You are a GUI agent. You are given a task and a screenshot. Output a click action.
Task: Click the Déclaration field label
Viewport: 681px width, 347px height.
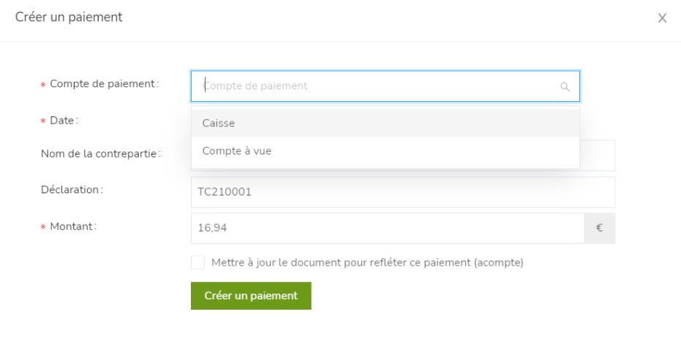coord(72,190)
